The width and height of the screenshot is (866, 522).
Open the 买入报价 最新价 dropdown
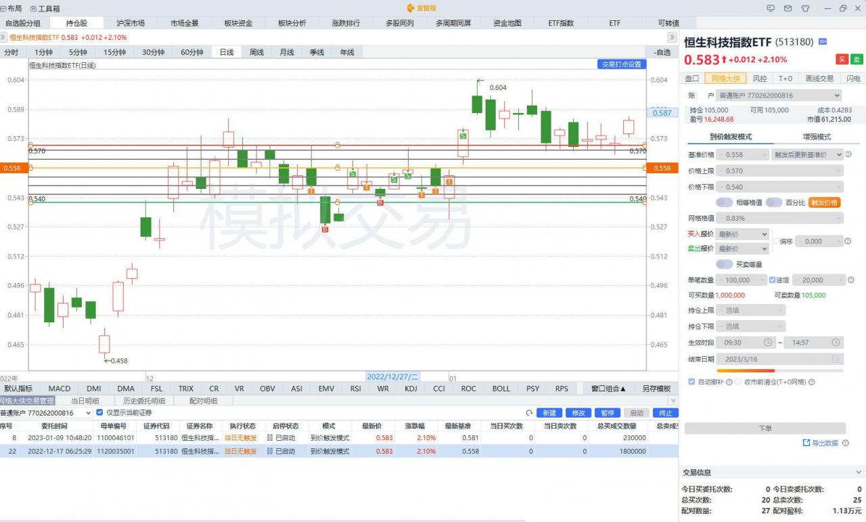742,234
